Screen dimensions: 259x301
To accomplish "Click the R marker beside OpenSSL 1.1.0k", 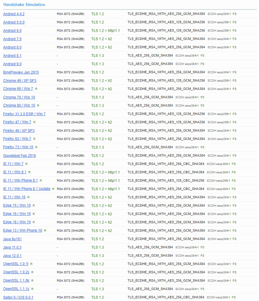I will click(x=32, y=281).
